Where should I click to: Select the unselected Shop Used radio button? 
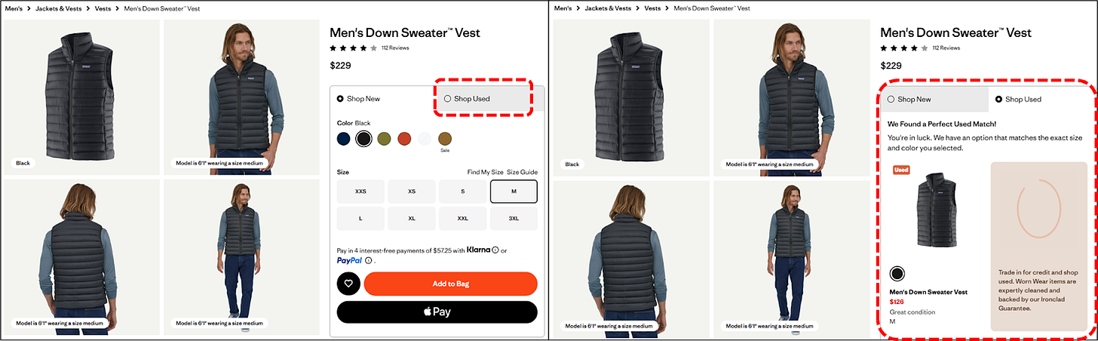(447, 99)
